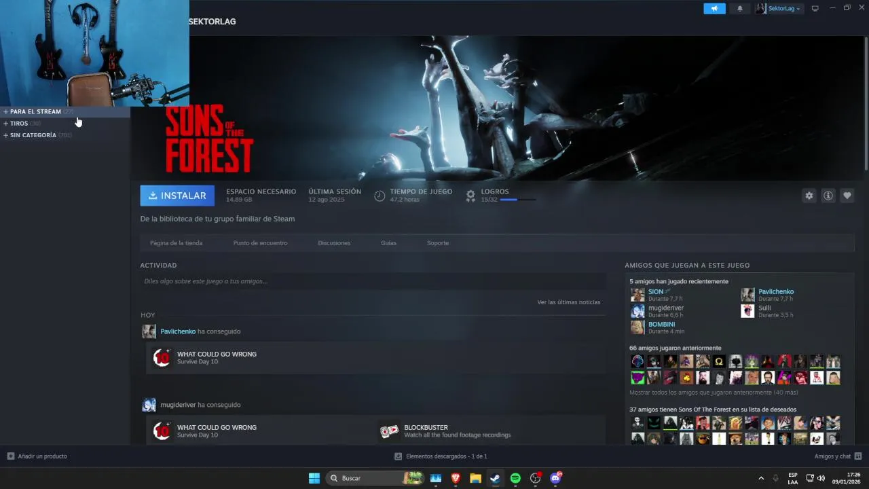This screenshot has width=869, height=489.
Task: Open the photos app icon in taskbar
Action: click(x=436, y=478)
